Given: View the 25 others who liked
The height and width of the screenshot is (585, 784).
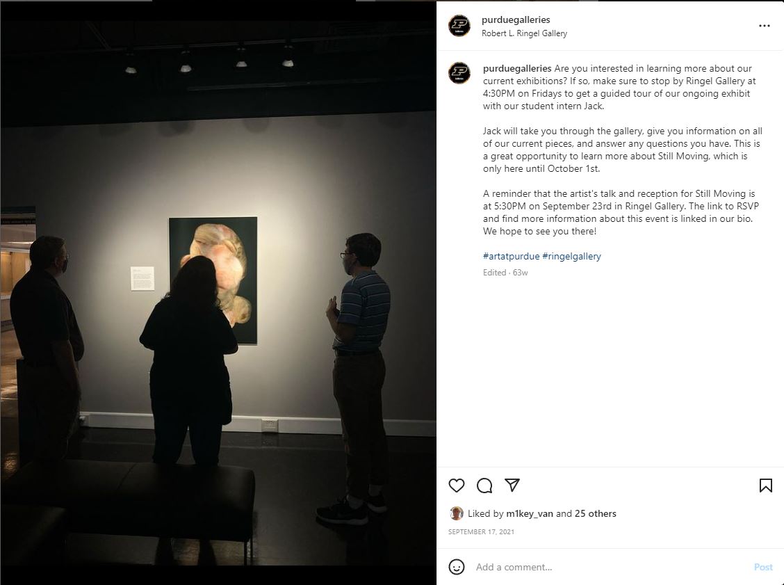Looking at the screenshot, I should point(595,513).
